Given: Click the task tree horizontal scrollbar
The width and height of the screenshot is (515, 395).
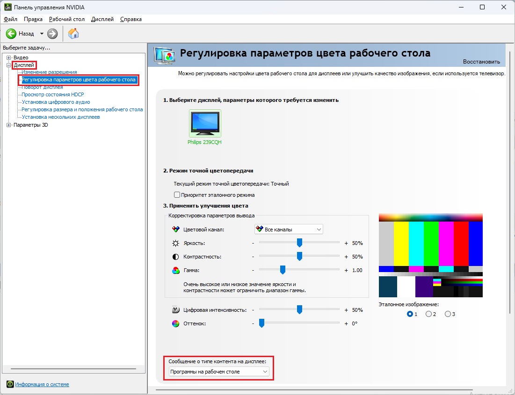Looking at the screenshot, I should (x=73, y=369).
